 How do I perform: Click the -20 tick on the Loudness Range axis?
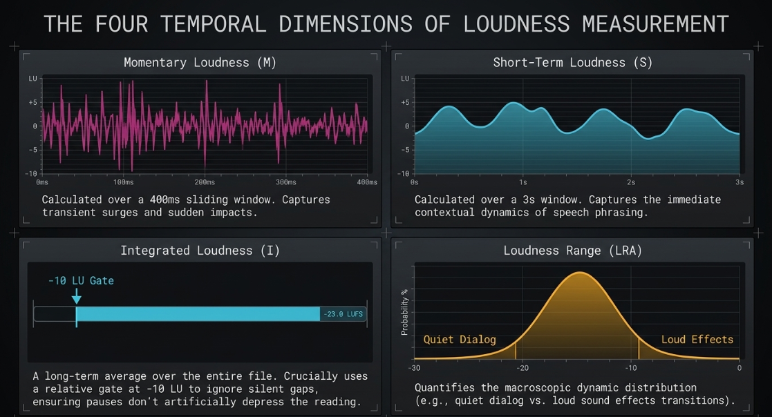click(523, 368)
